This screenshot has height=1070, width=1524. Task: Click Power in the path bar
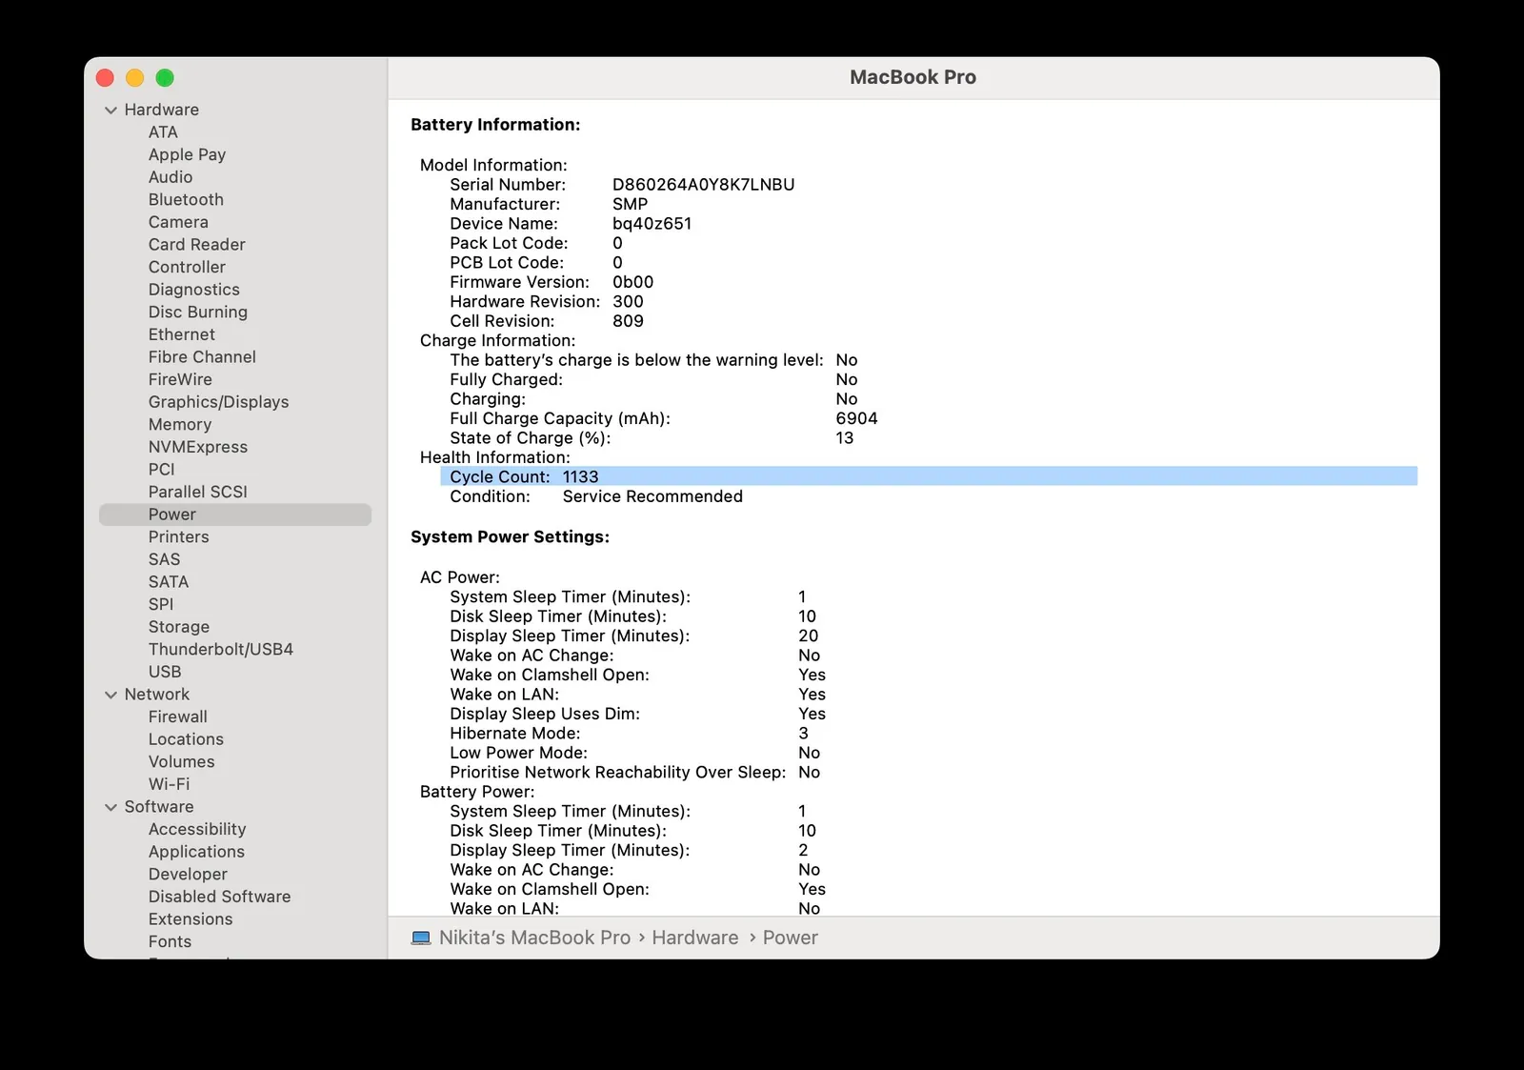(791, 939)
